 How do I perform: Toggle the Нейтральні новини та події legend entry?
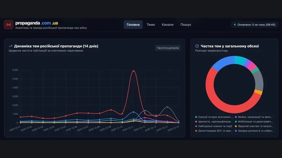pos(214,126)
